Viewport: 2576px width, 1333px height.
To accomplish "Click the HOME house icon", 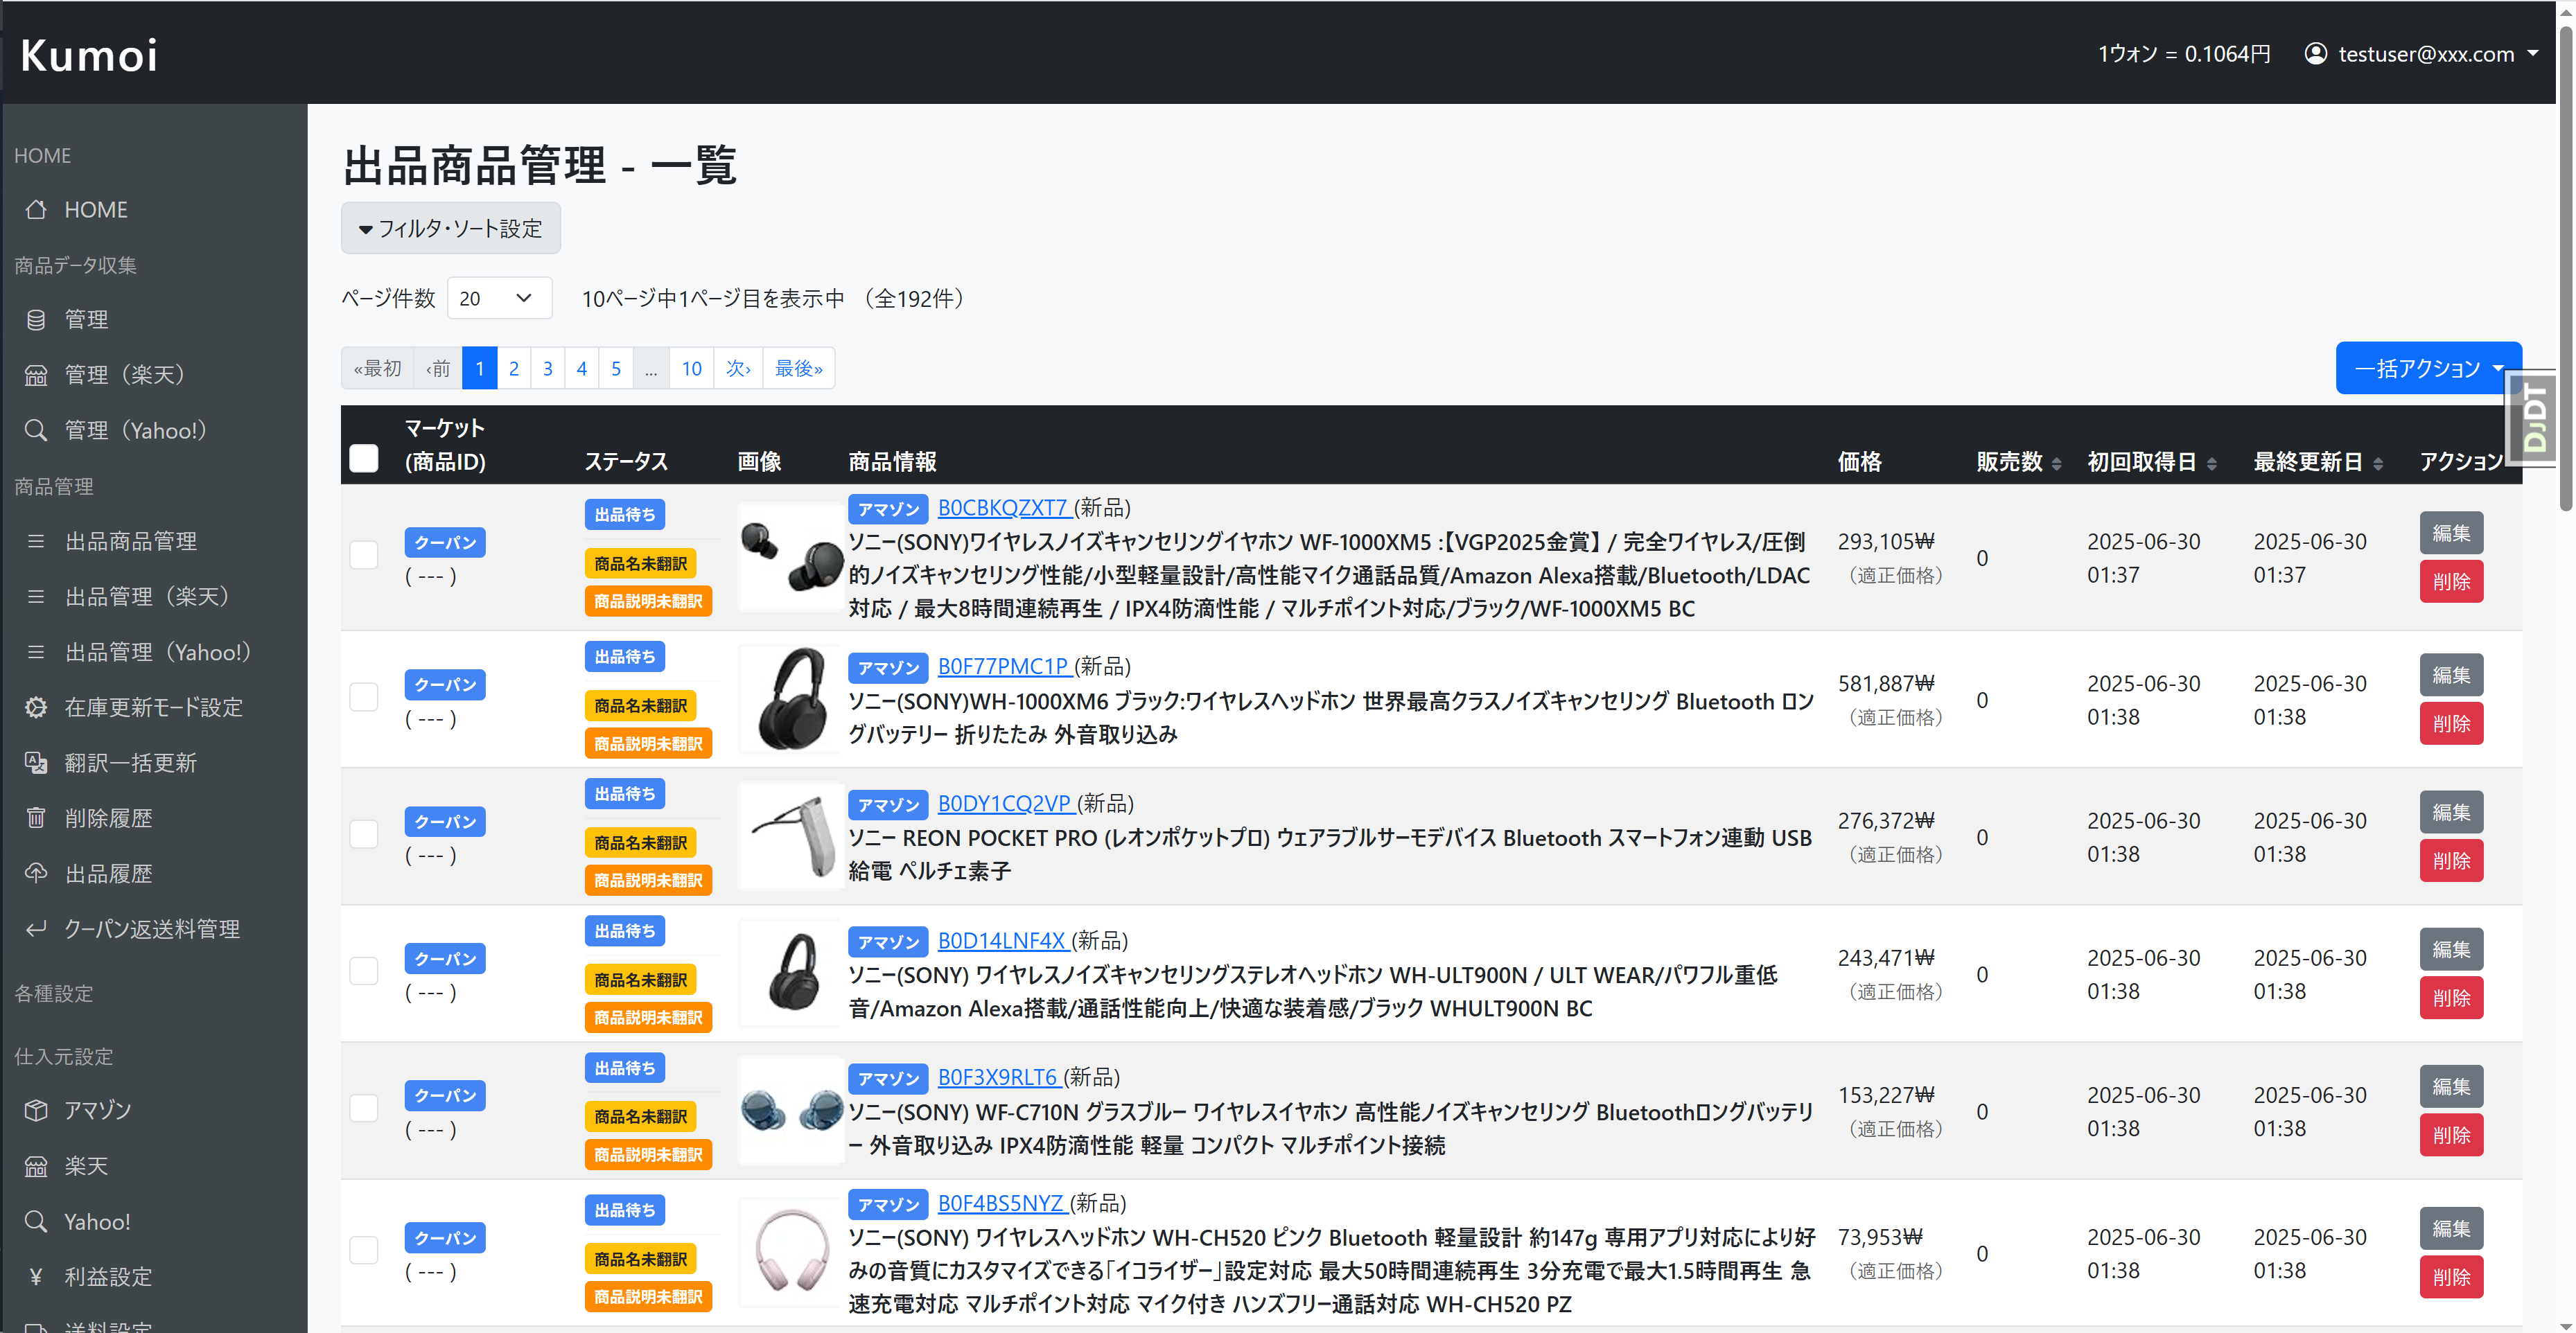I will coord(36,209).
